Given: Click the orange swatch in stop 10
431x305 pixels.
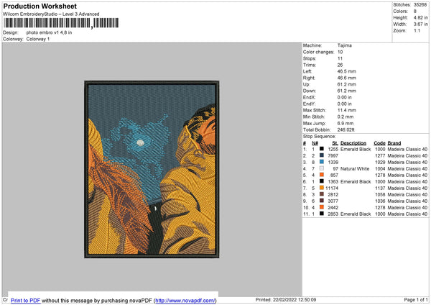Looking at the screenshot, I should [321, 207].
